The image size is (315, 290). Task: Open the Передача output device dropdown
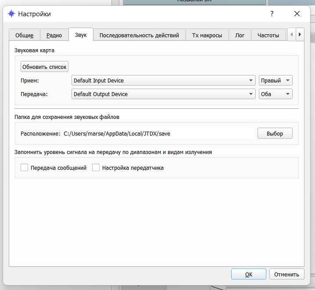click(x=163, y=94)
